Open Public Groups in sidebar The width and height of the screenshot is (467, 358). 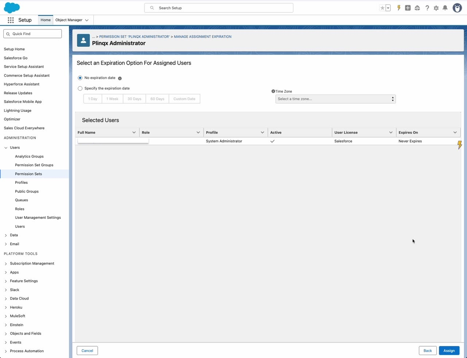coord(27,191)
